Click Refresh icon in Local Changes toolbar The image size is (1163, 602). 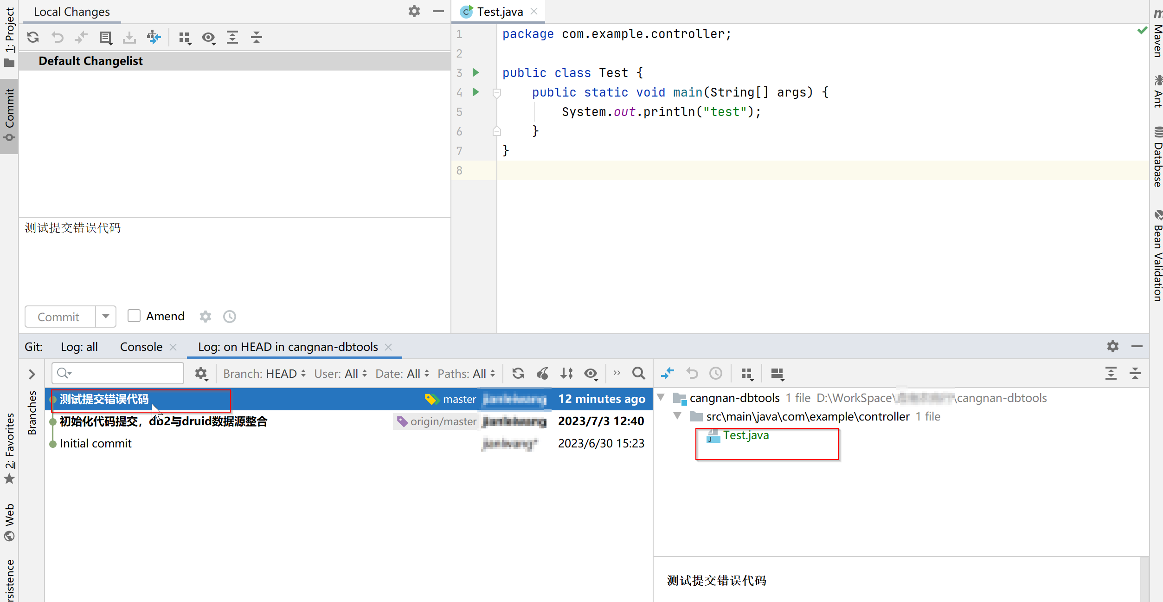(33, 37)
